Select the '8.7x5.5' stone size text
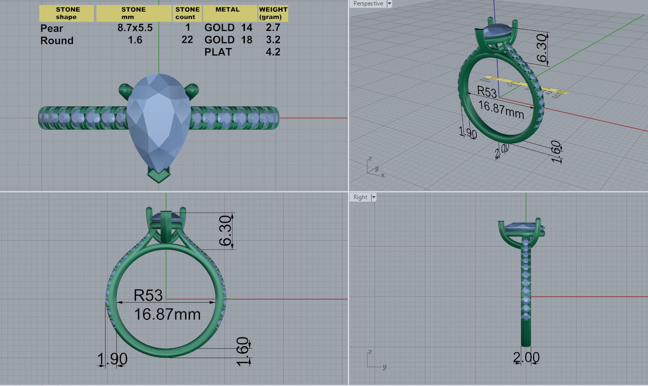Screen dimensions: 648x386 coord(135,28)
